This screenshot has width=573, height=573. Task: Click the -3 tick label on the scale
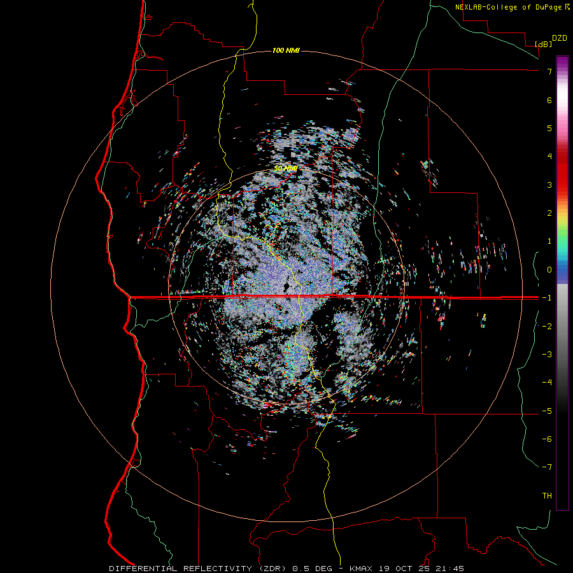(547, 354)
